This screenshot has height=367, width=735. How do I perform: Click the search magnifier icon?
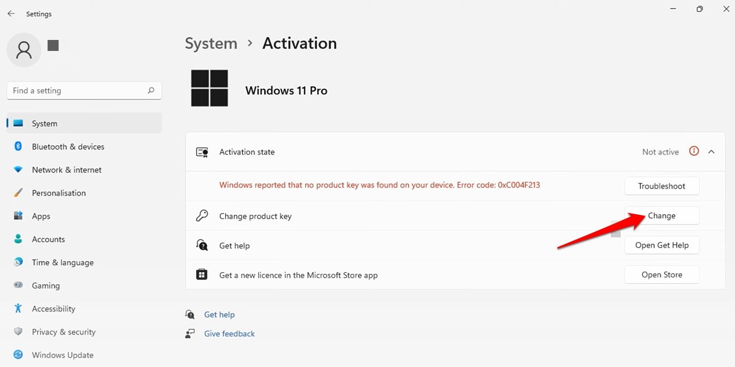pos(151,90)
